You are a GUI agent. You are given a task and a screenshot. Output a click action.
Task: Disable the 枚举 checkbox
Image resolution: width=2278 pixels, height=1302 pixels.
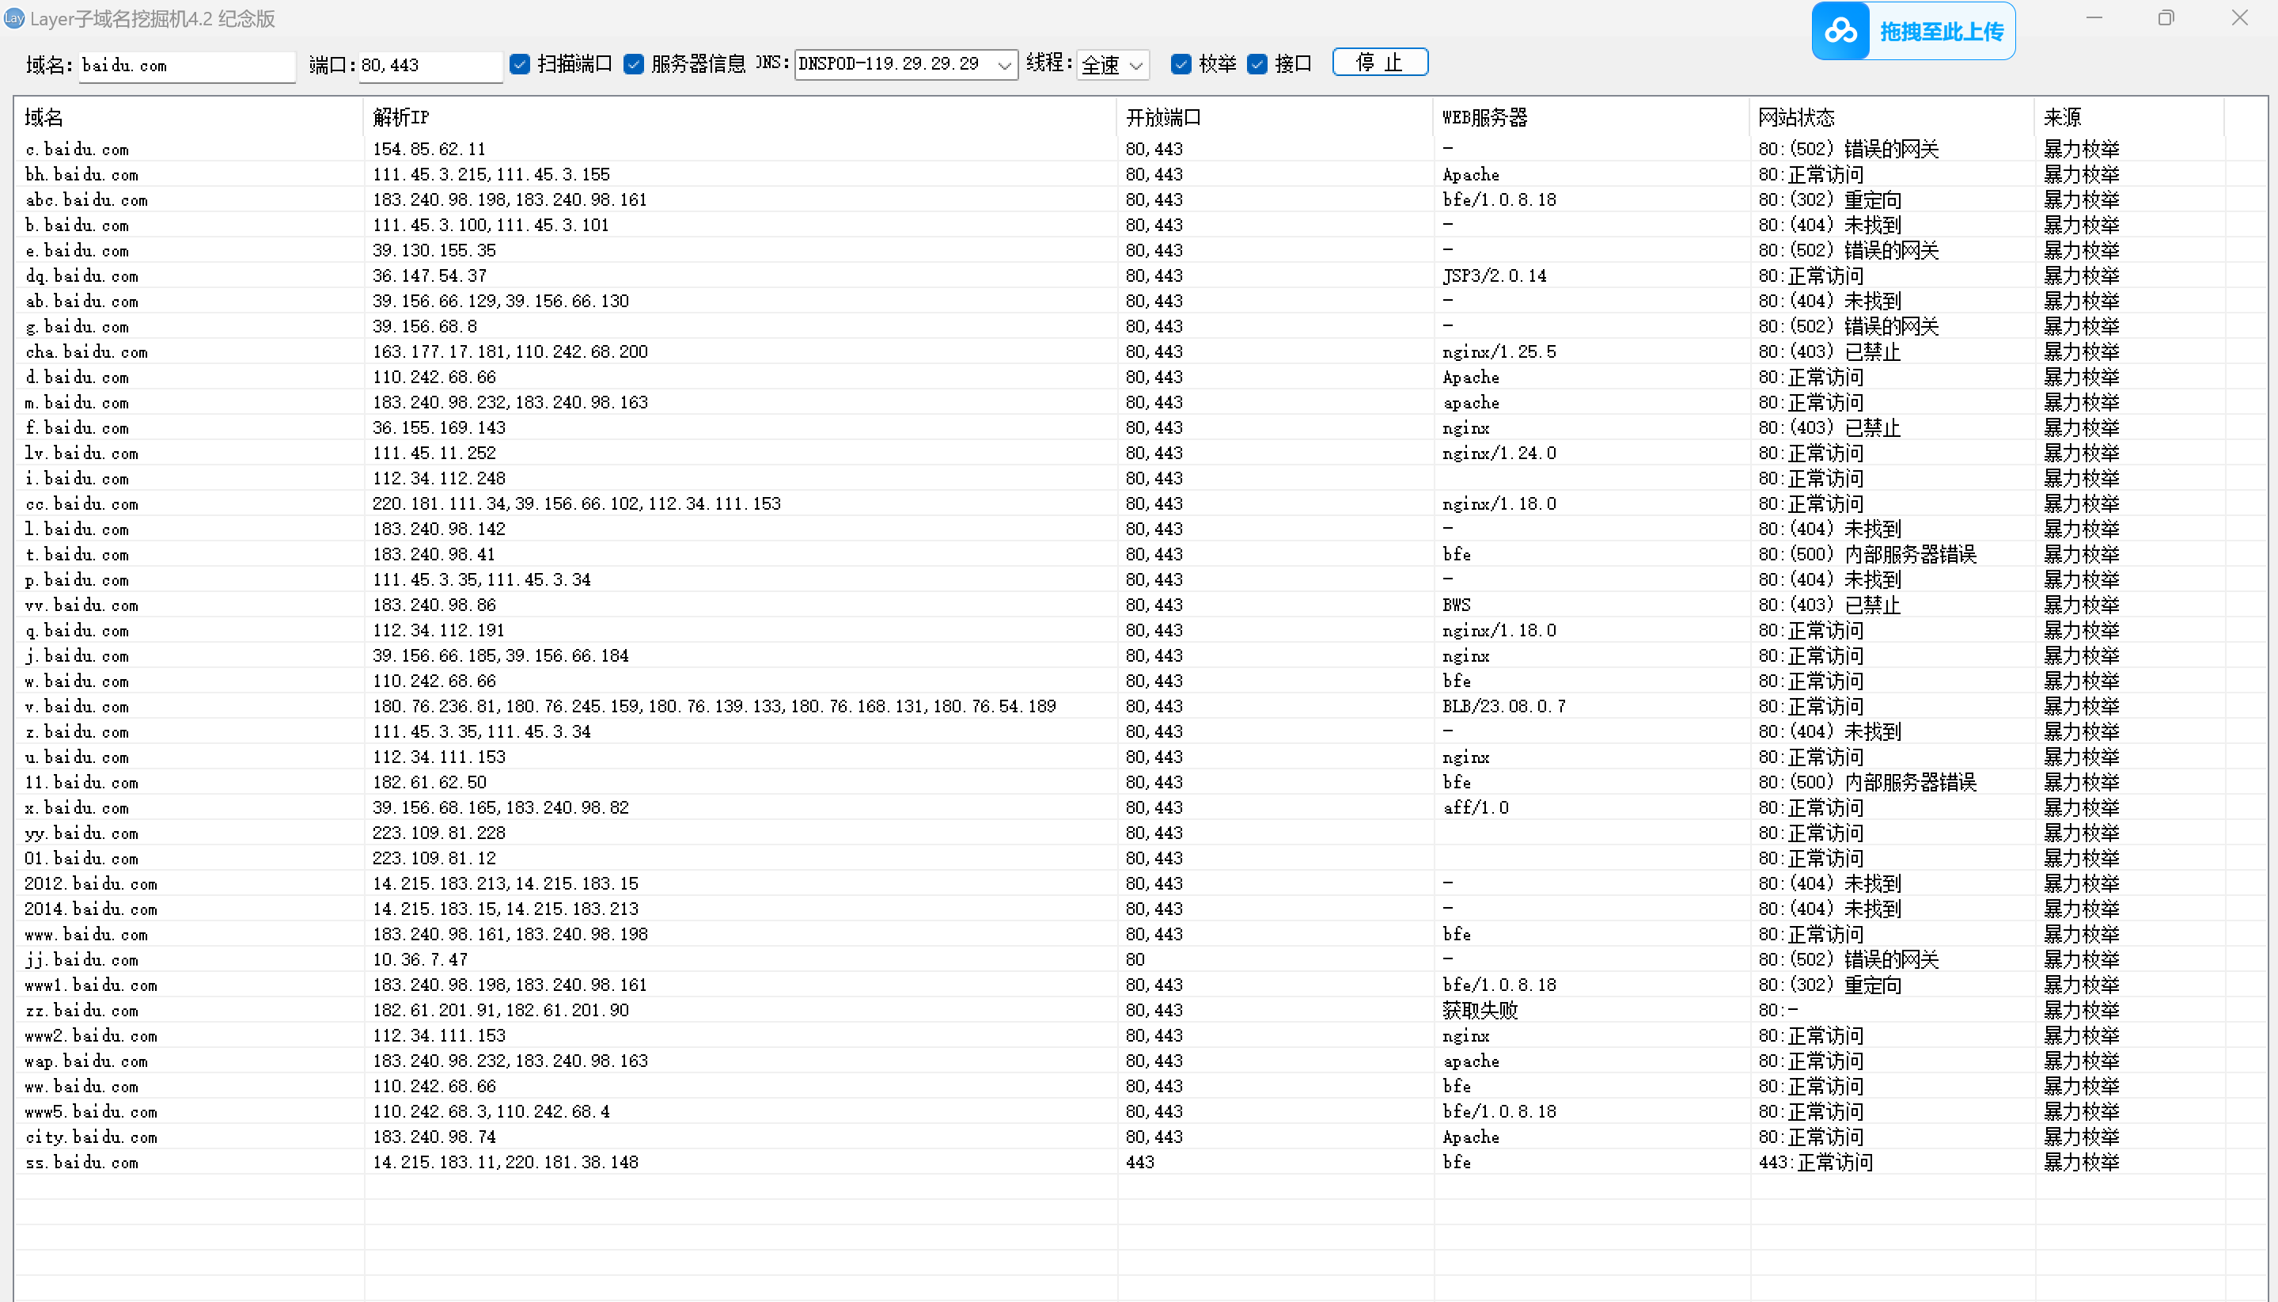coord(1181,63)
